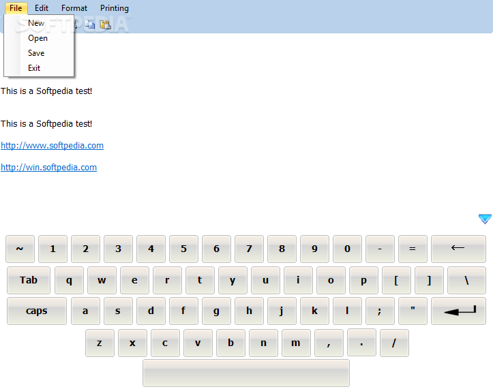The height and width of the screenshot is (389, 493).
Task: Tap the a key
Action: pos(85,311)
